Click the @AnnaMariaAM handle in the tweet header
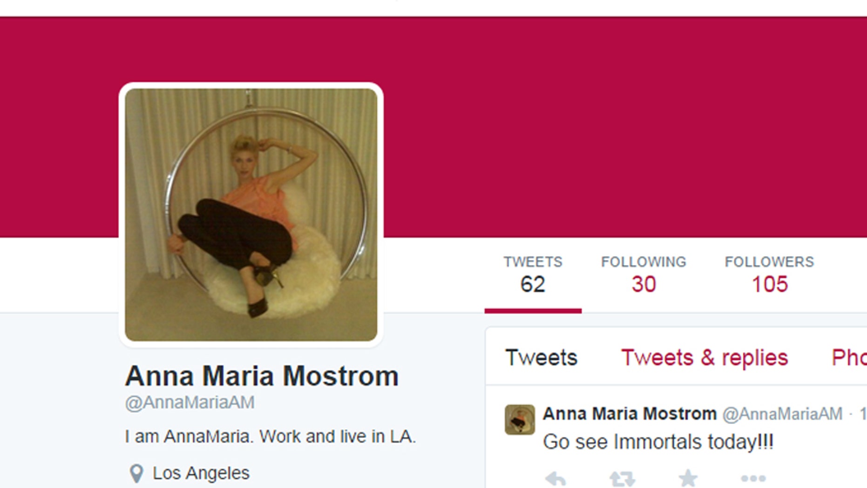Image resolution: width=867 pixels, height=488 pixels. pyautogui.click(x=782, y=413)
